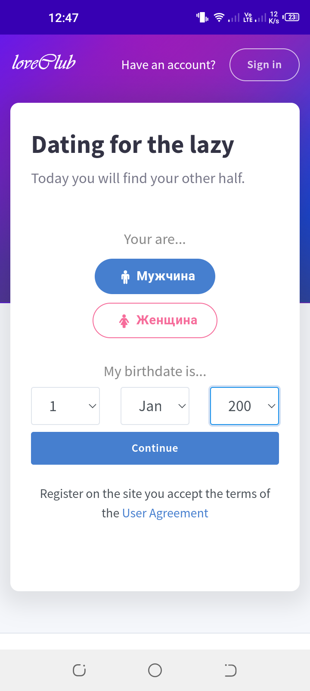Tap the male figure icon
The height and width of the screenshot is (691, 310).
click(x=125, y=277)
